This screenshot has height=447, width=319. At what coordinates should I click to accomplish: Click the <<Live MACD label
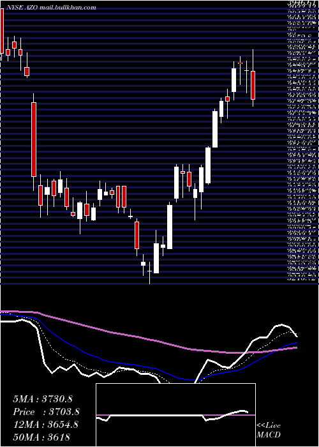point(269,430)
